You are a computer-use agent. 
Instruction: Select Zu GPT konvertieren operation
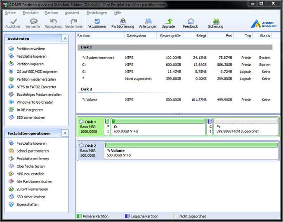click(x=32, y=189)
